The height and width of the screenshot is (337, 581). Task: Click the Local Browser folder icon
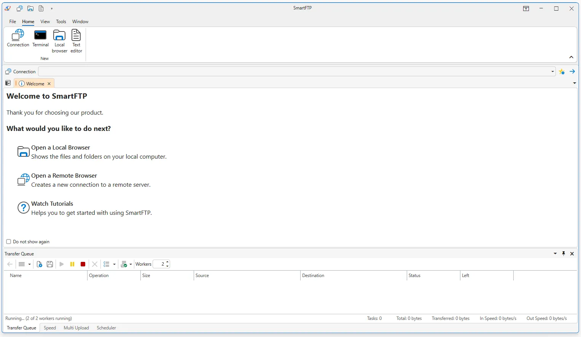(x=24, y=152)
